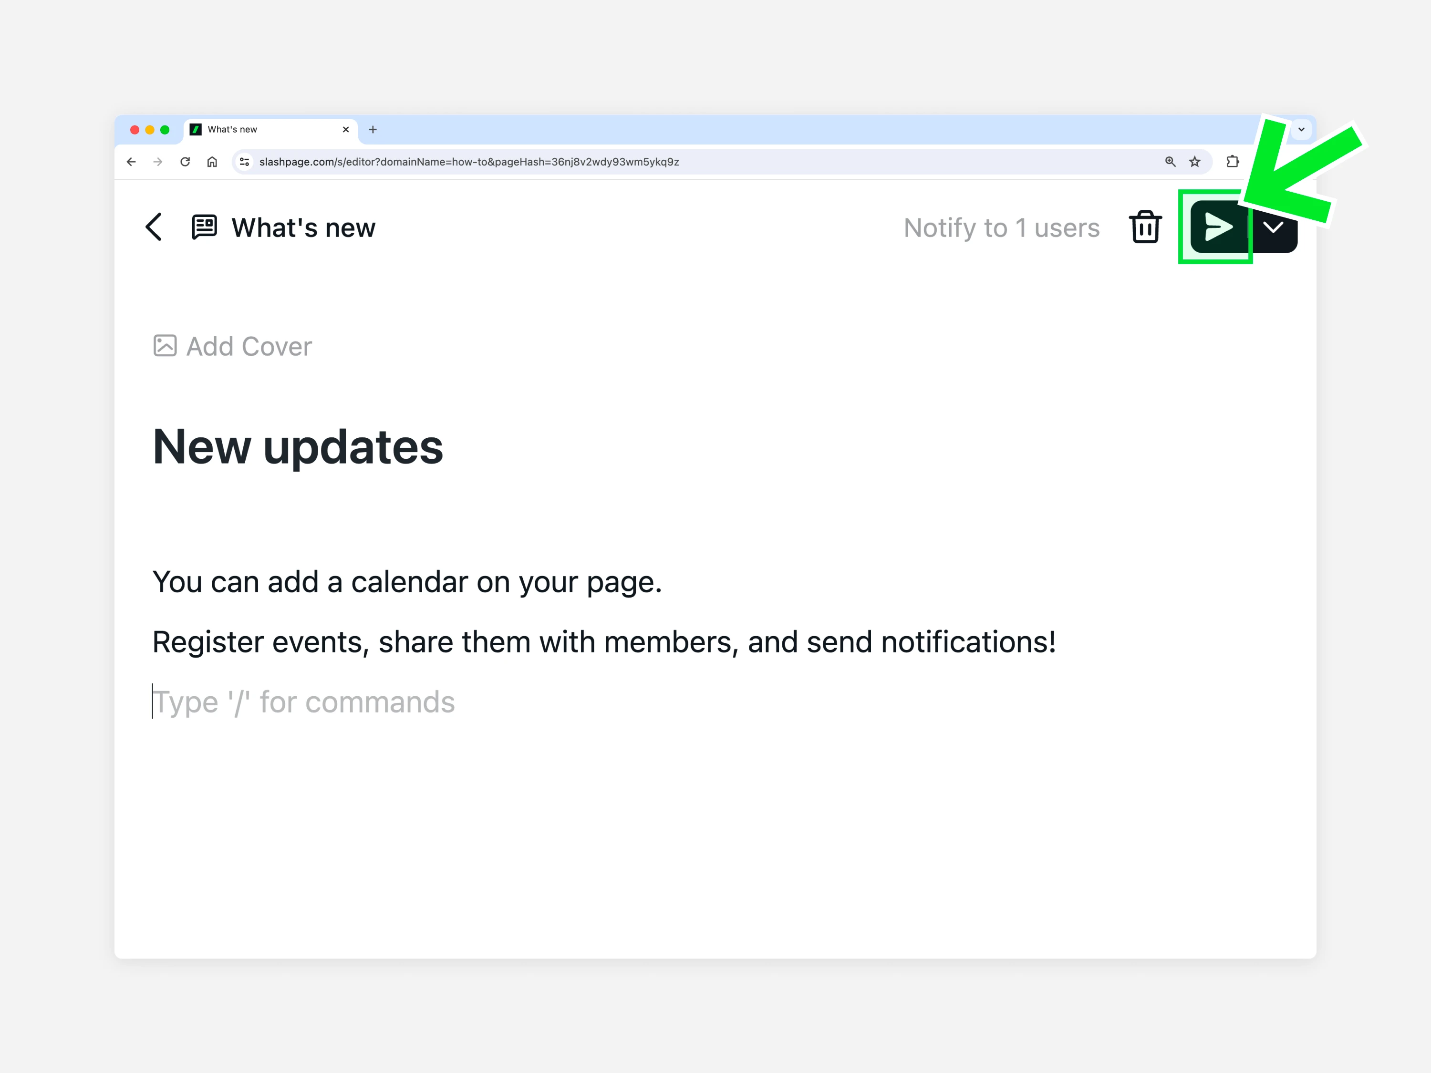
Task: Delete the post with the trash icon
Action: point(1145,227)
